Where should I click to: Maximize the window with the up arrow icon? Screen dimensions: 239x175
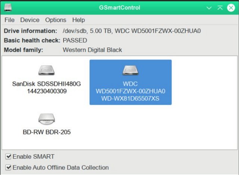point(220,7)
